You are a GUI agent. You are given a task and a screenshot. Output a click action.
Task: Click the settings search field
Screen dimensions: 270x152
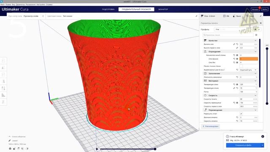click(x=228, y=35)
